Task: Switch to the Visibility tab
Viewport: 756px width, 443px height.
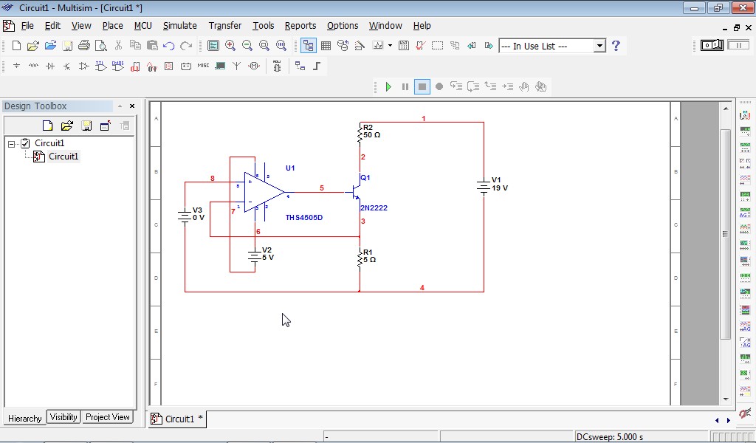Action: pyautogui.click(x=63, y=417)
